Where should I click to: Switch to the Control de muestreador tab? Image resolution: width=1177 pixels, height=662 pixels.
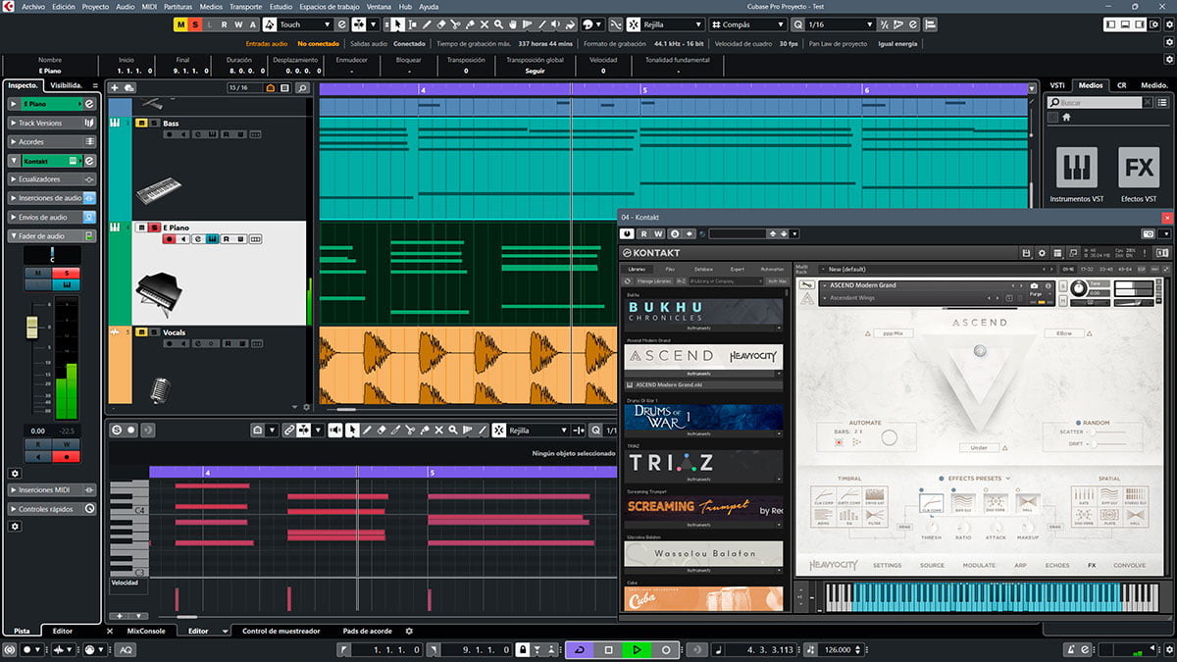coord(281,631)
